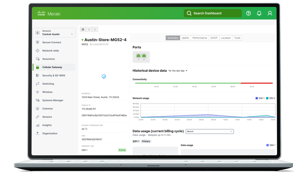Image resolution: width=307 pixels, height=173 pixels.
Task: Click the Cisco Meraki logo
Action: (x=49, y=13)
